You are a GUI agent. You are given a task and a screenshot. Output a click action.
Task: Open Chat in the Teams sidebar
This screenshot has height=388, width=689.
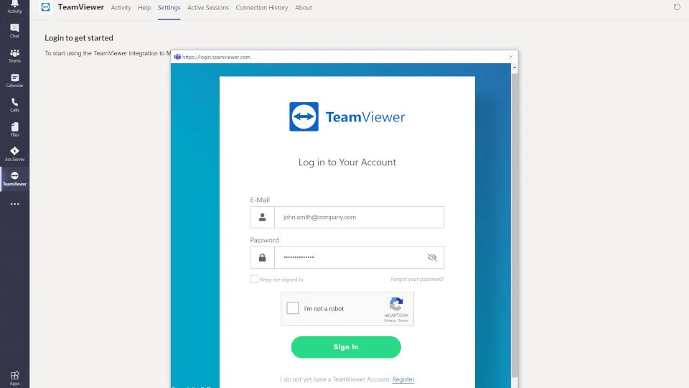point(14,31)
